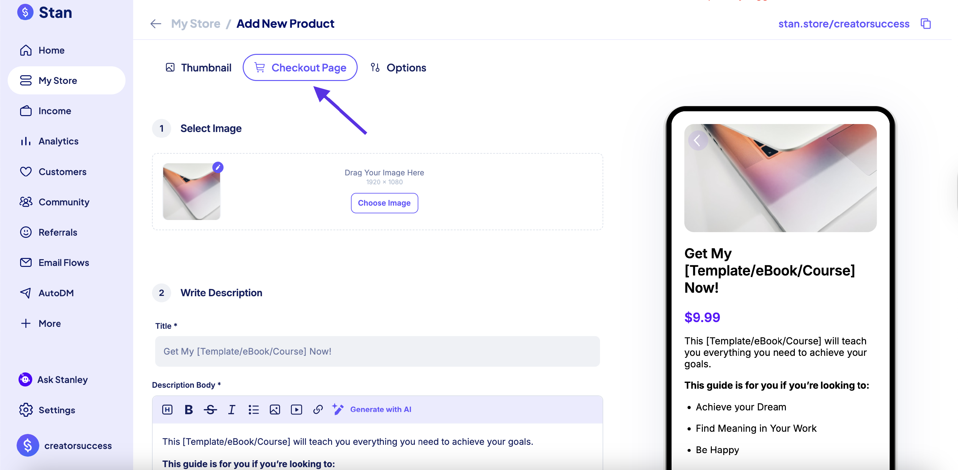Toggle italic formatting in description editor

[x=232, y=409]
